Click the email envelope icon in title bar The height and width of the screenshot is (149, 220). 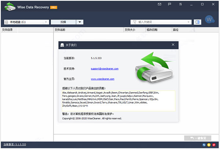pos(159,4)
